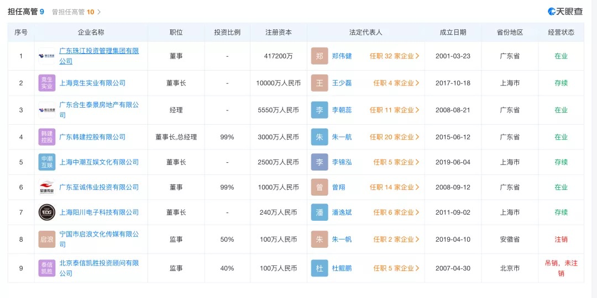Expand 任职 20 家企业 for 朱一航
This screenshot has width=597, height=298.
pyautogui.click(x=394, y=137)
